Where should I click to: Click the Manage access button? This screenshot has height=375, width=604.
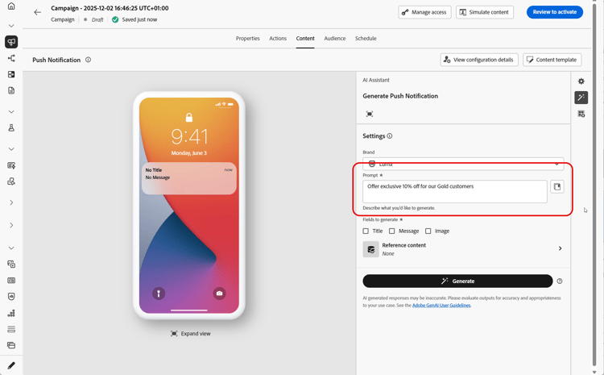coord(424,12)
